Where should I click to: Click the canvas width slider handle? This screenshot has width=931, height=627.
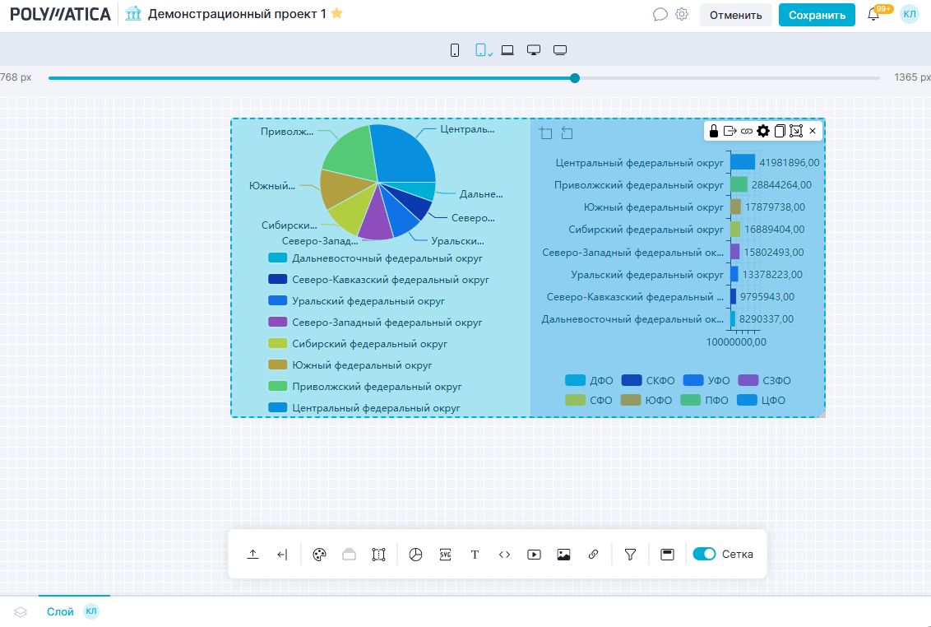(575, 78)
